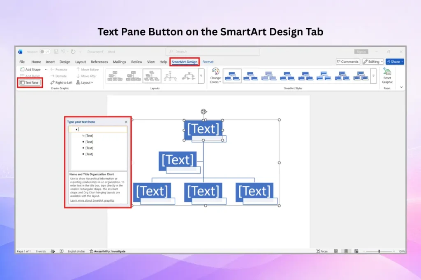Click the Web Layout view icon
421x280 pixels.
tap(356, 251)
